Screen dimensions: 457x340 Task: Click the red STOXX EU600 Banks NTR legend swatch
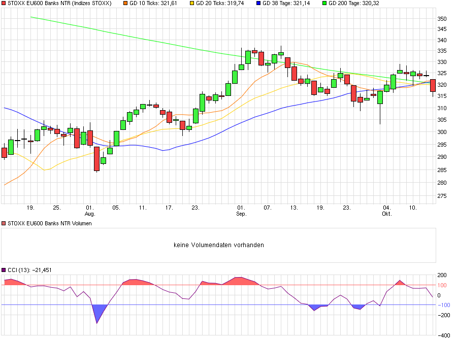point(4,4)
